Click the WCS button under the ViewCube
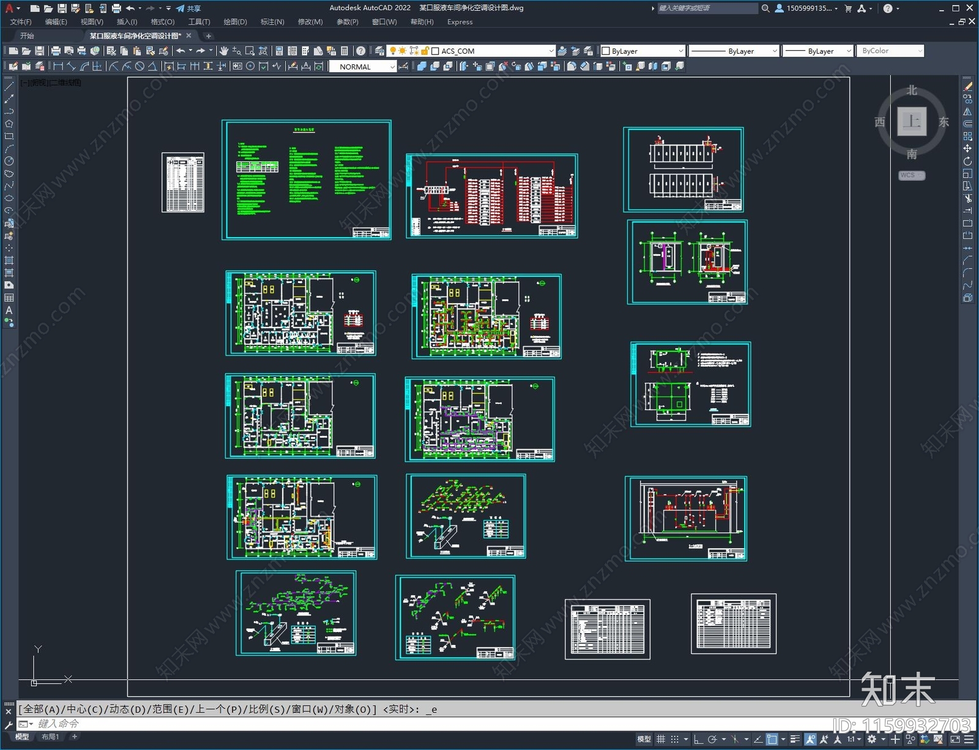The image size is (979, 750). point(911,175)
